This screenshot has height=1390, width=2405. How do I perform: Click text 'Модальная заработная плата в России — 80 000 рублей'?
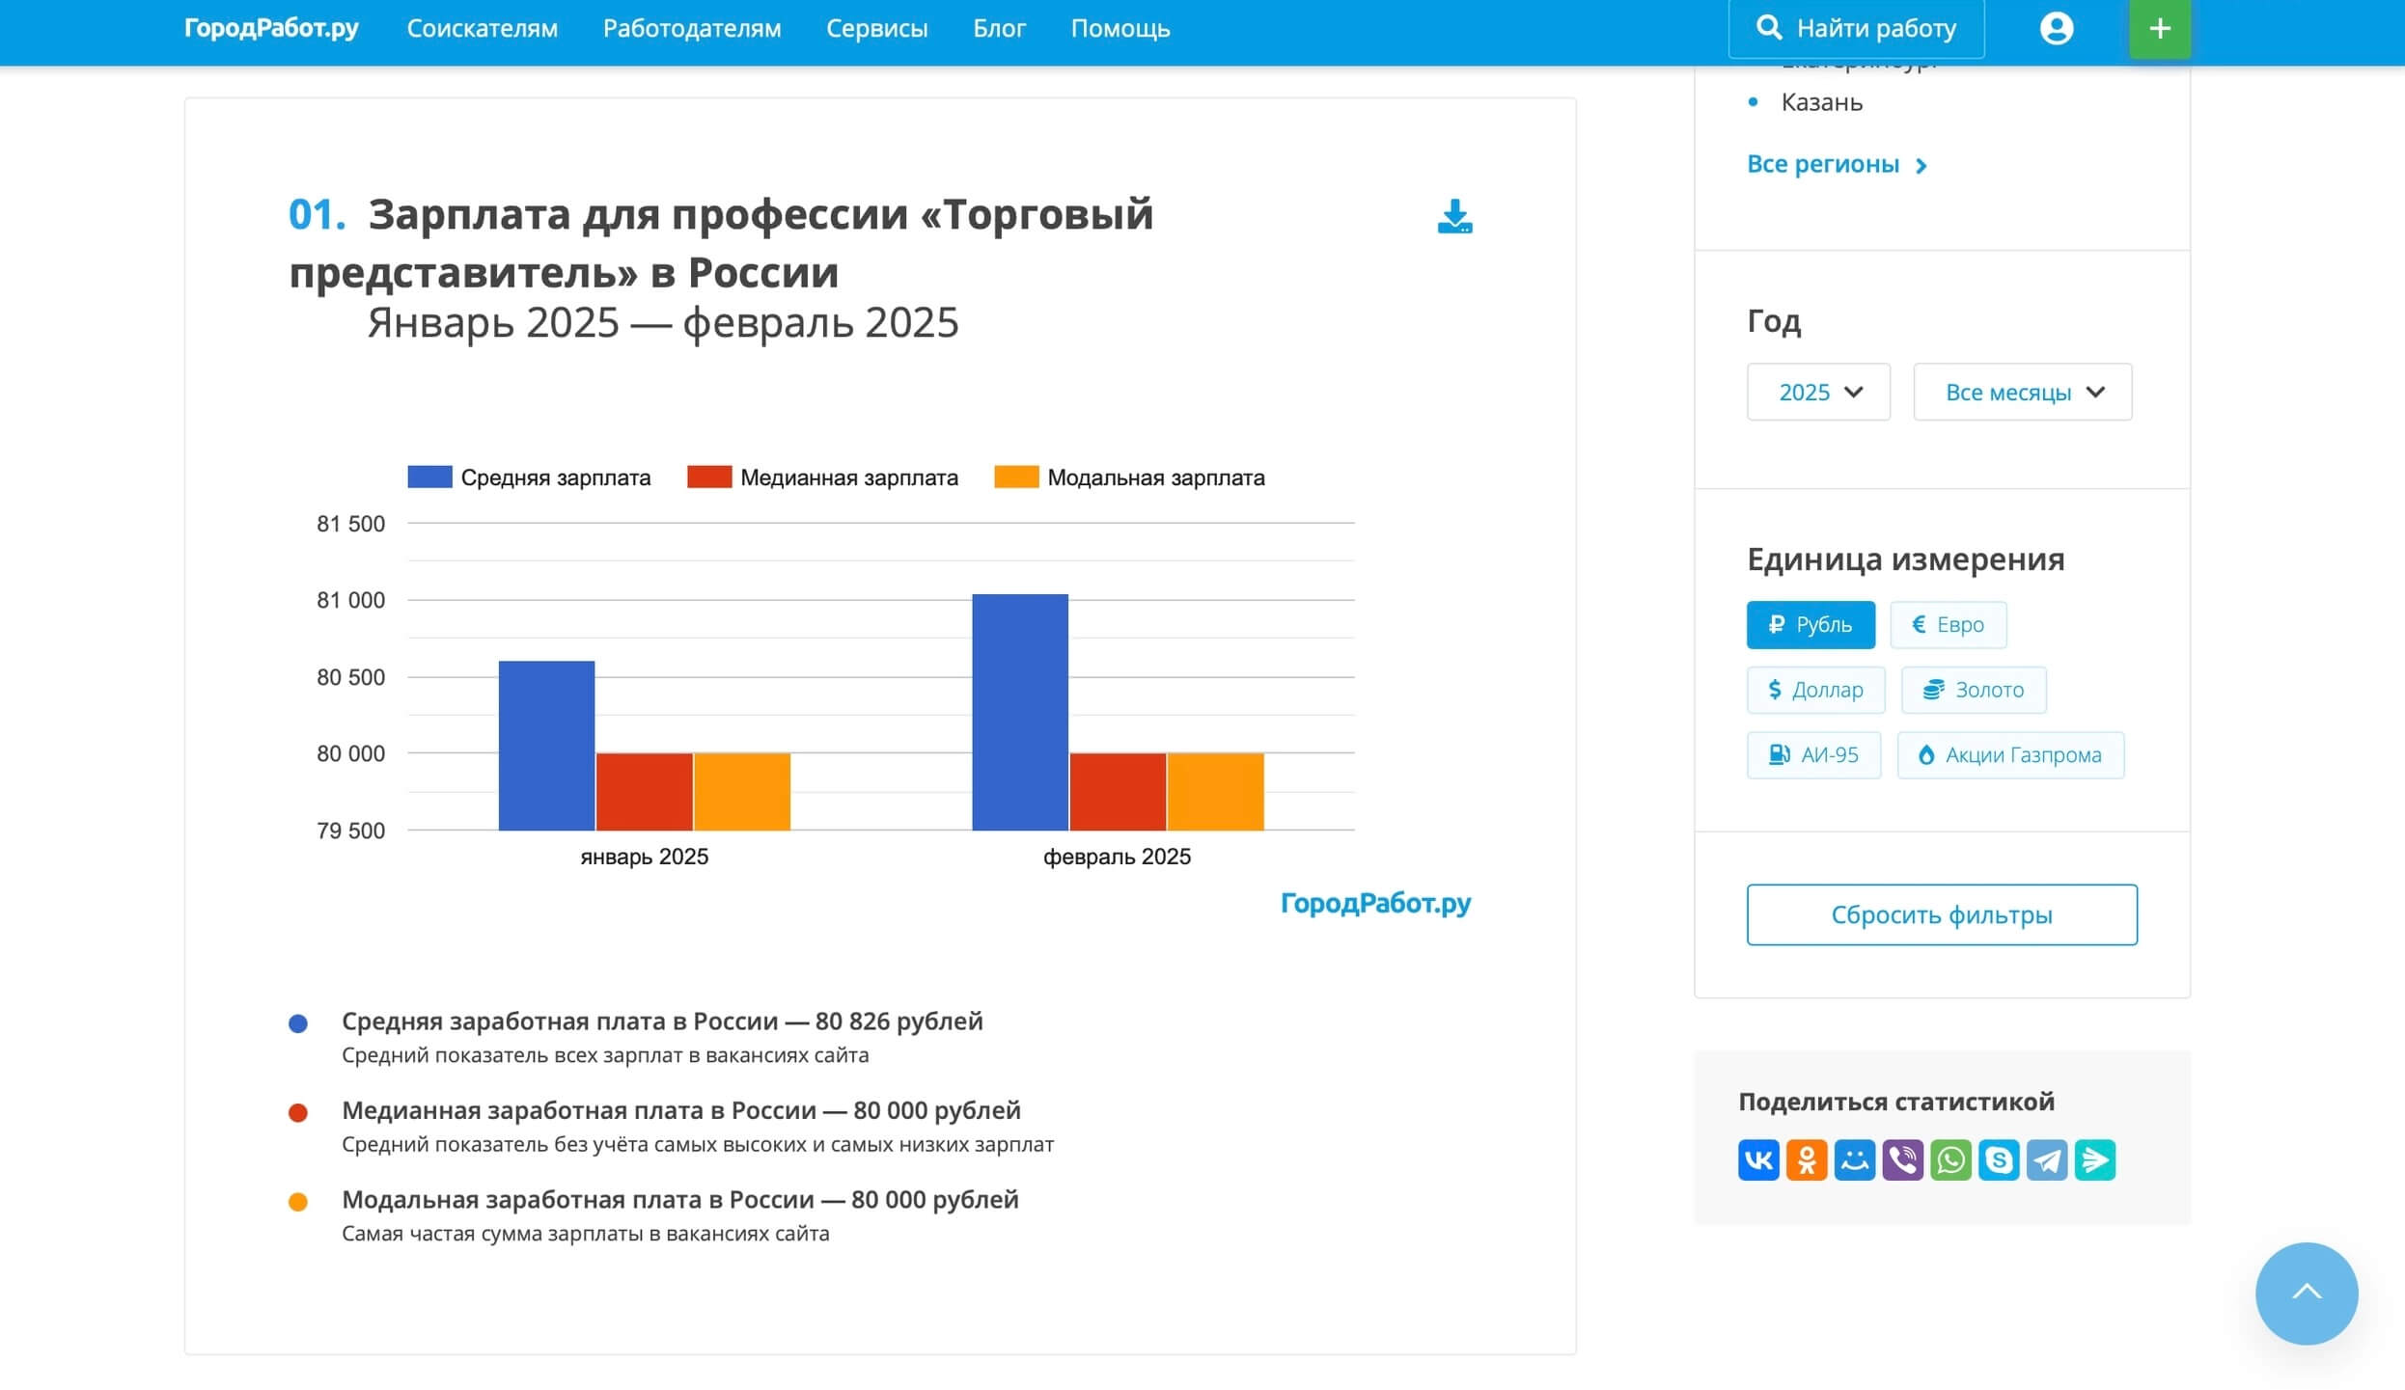click(x=680, y=1200)
